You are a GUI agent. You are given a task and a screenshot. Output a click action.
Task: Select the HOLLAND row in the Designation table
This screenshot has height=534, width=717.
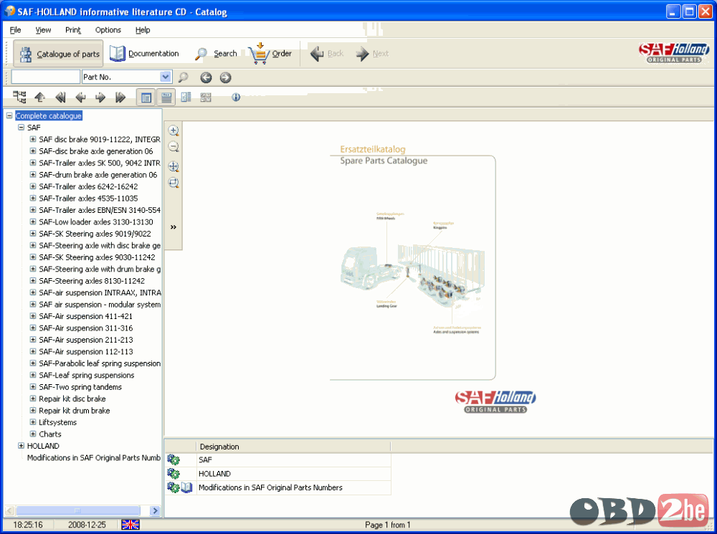pyautogui.click(x=277, y=474)
